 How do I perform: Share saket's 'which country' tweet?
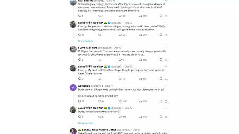pyautogui.click(x=166, y=117)
